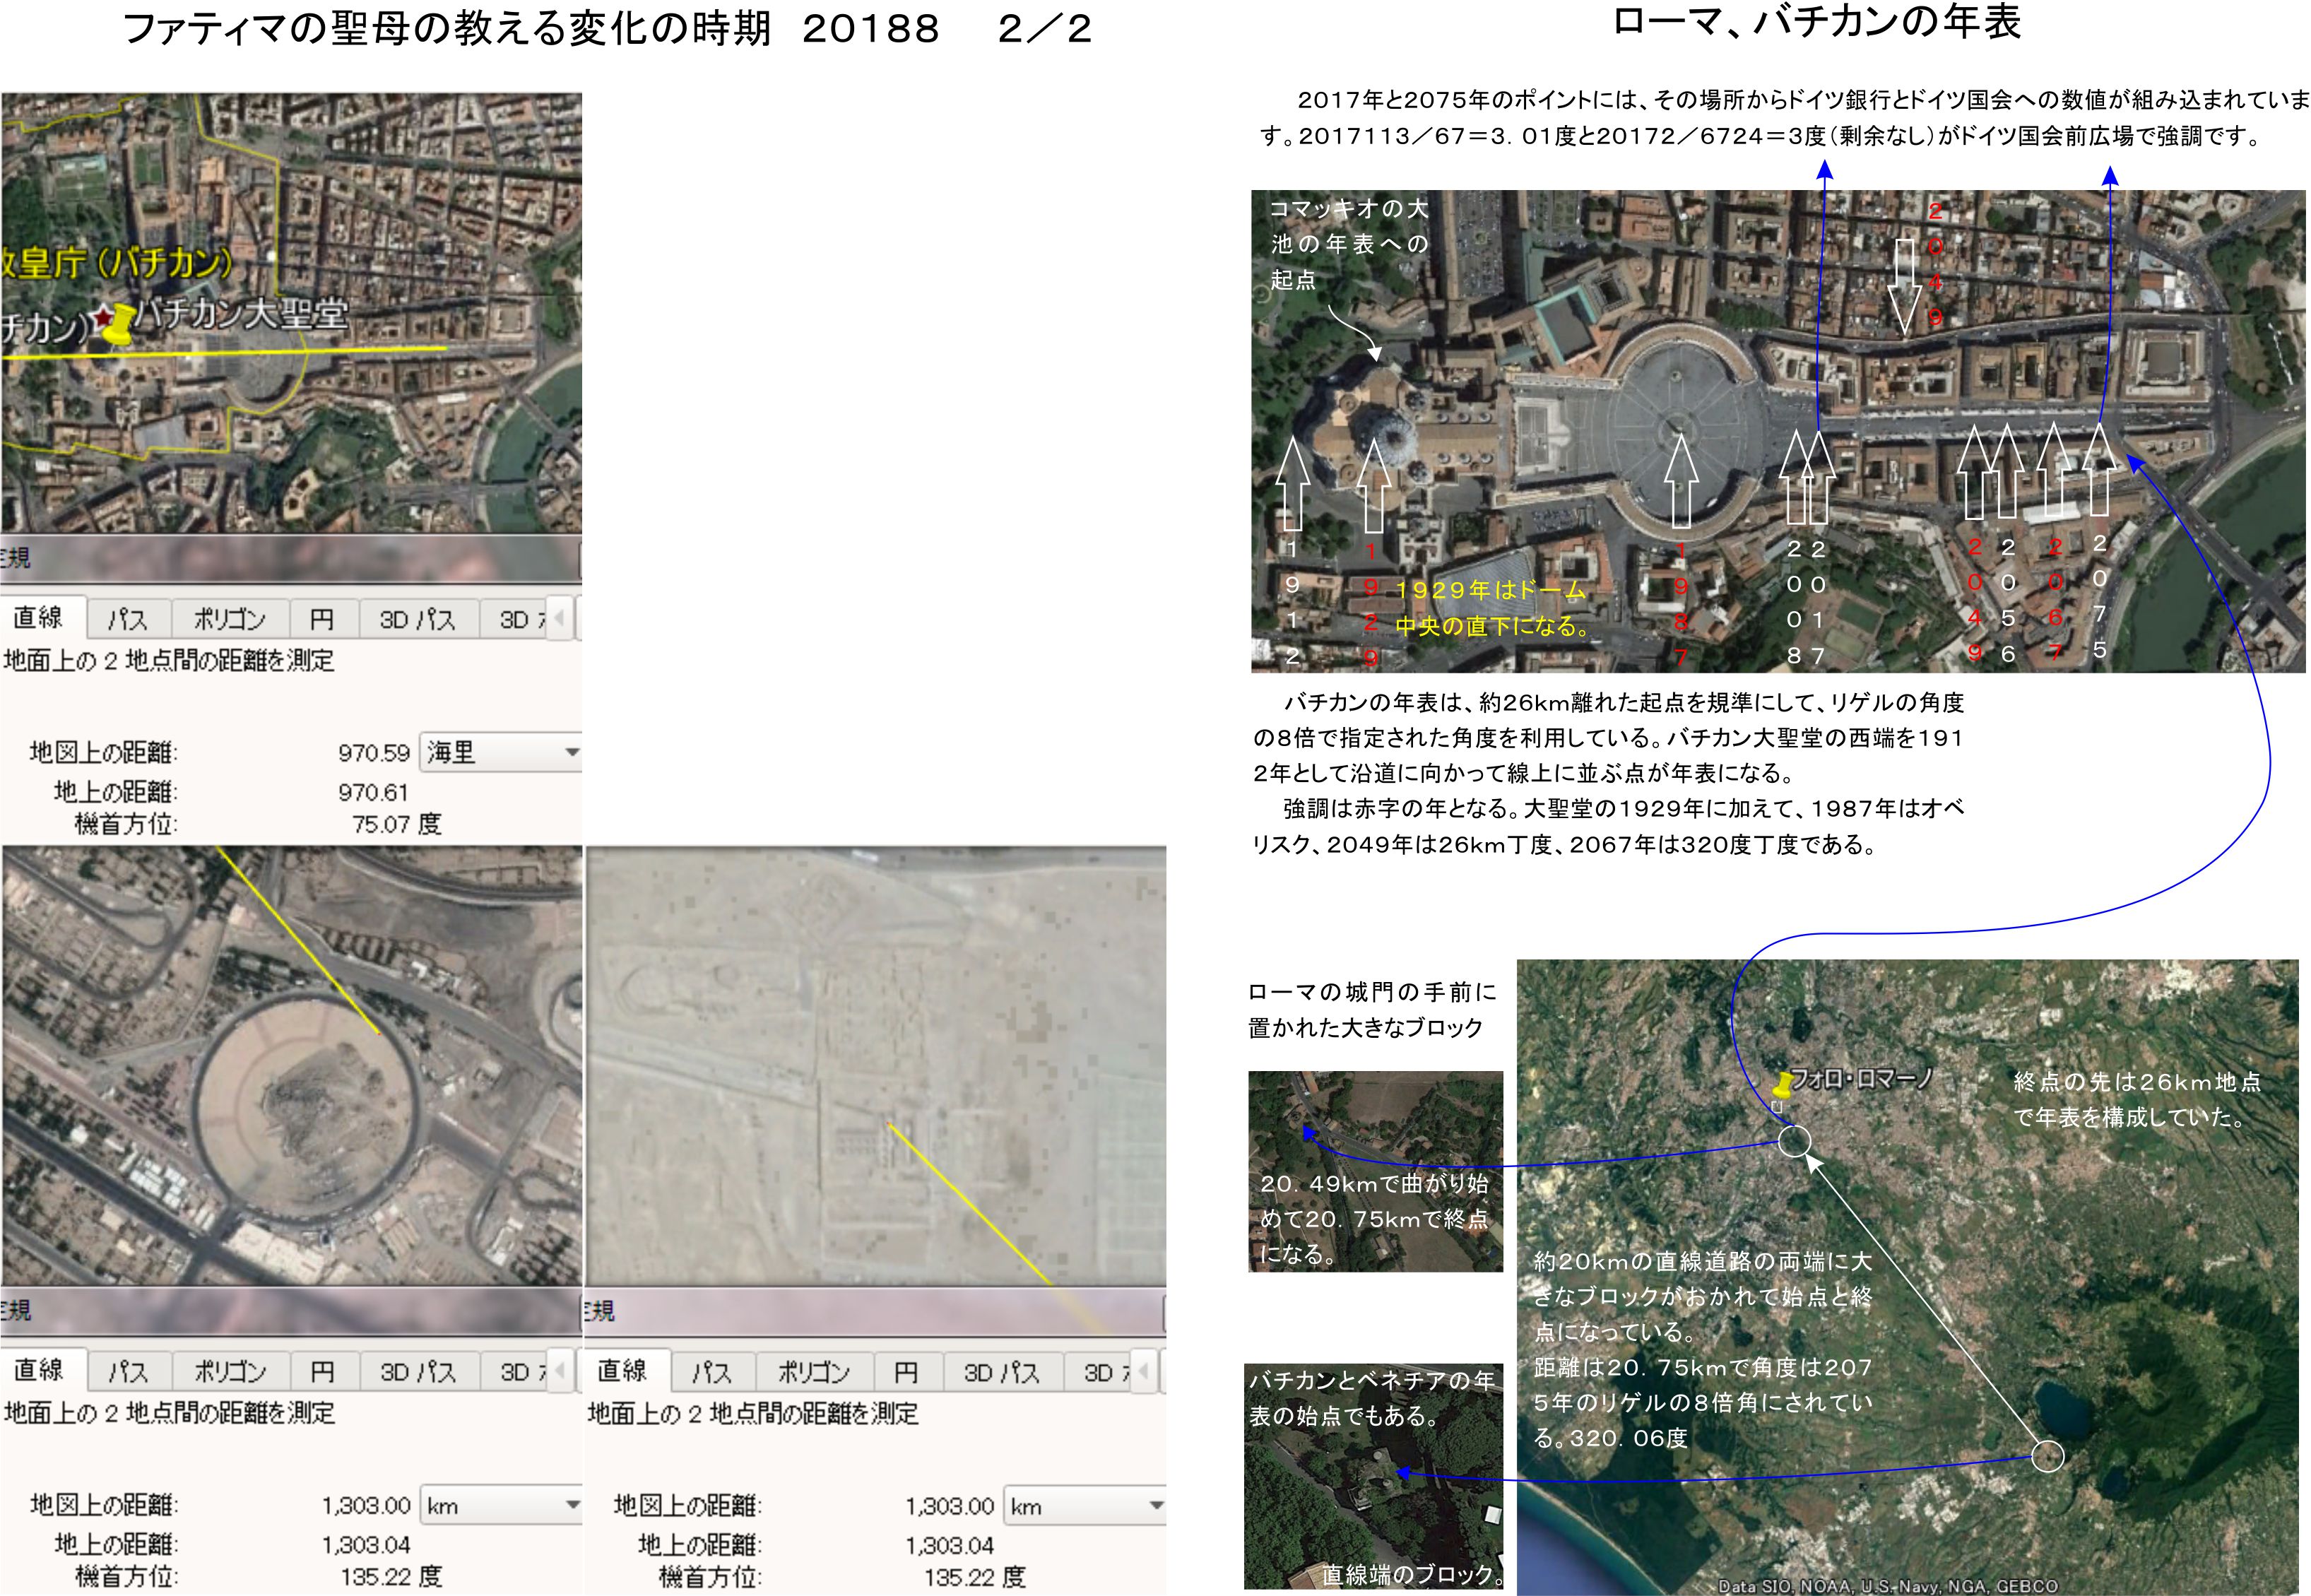Viewport: 2311px width, 1596px height.
Task: Open the km unit dropdown under the circular plaza map
Action: coord(500,1505)
